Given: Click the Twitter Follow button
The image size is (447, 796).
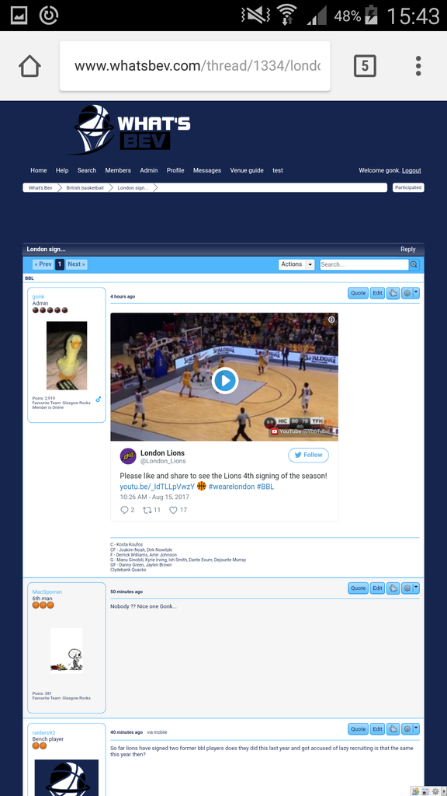Looking at the screenshot, I should tap(309, 455).
